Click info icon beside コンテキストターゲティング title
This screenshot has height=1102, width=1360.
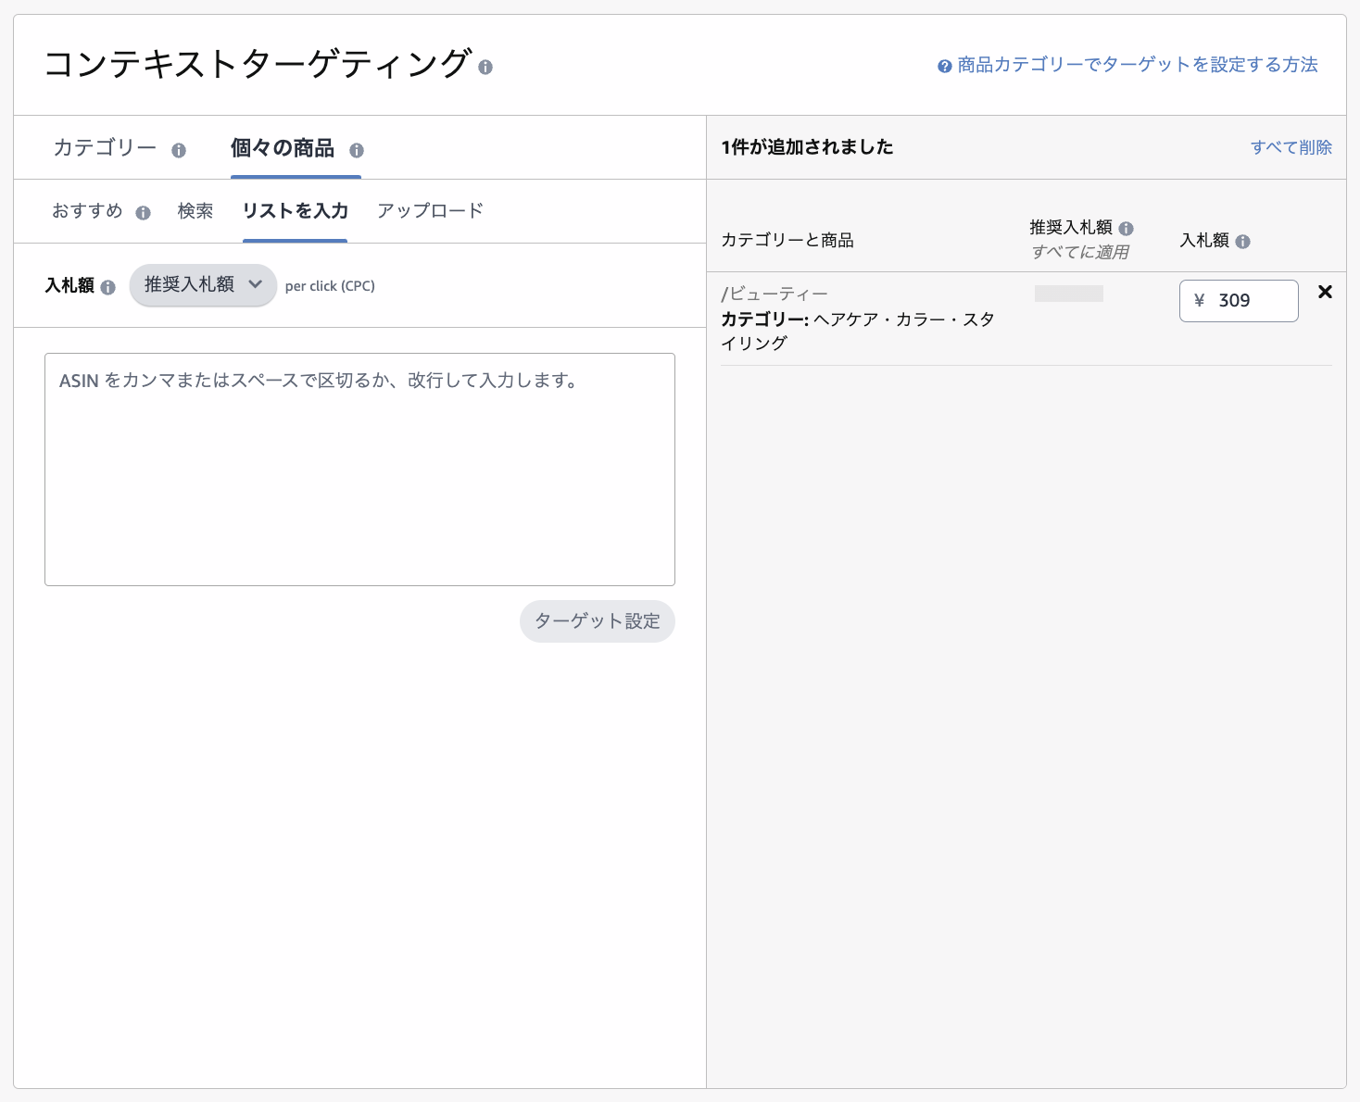pyautogui.click(x=485, y=68)
